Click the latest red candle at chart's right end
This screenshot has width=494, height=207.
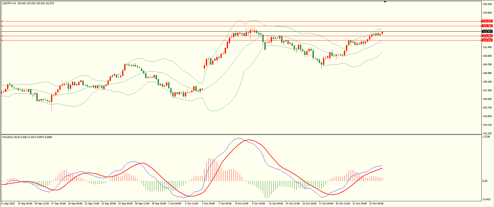[382, 33]
